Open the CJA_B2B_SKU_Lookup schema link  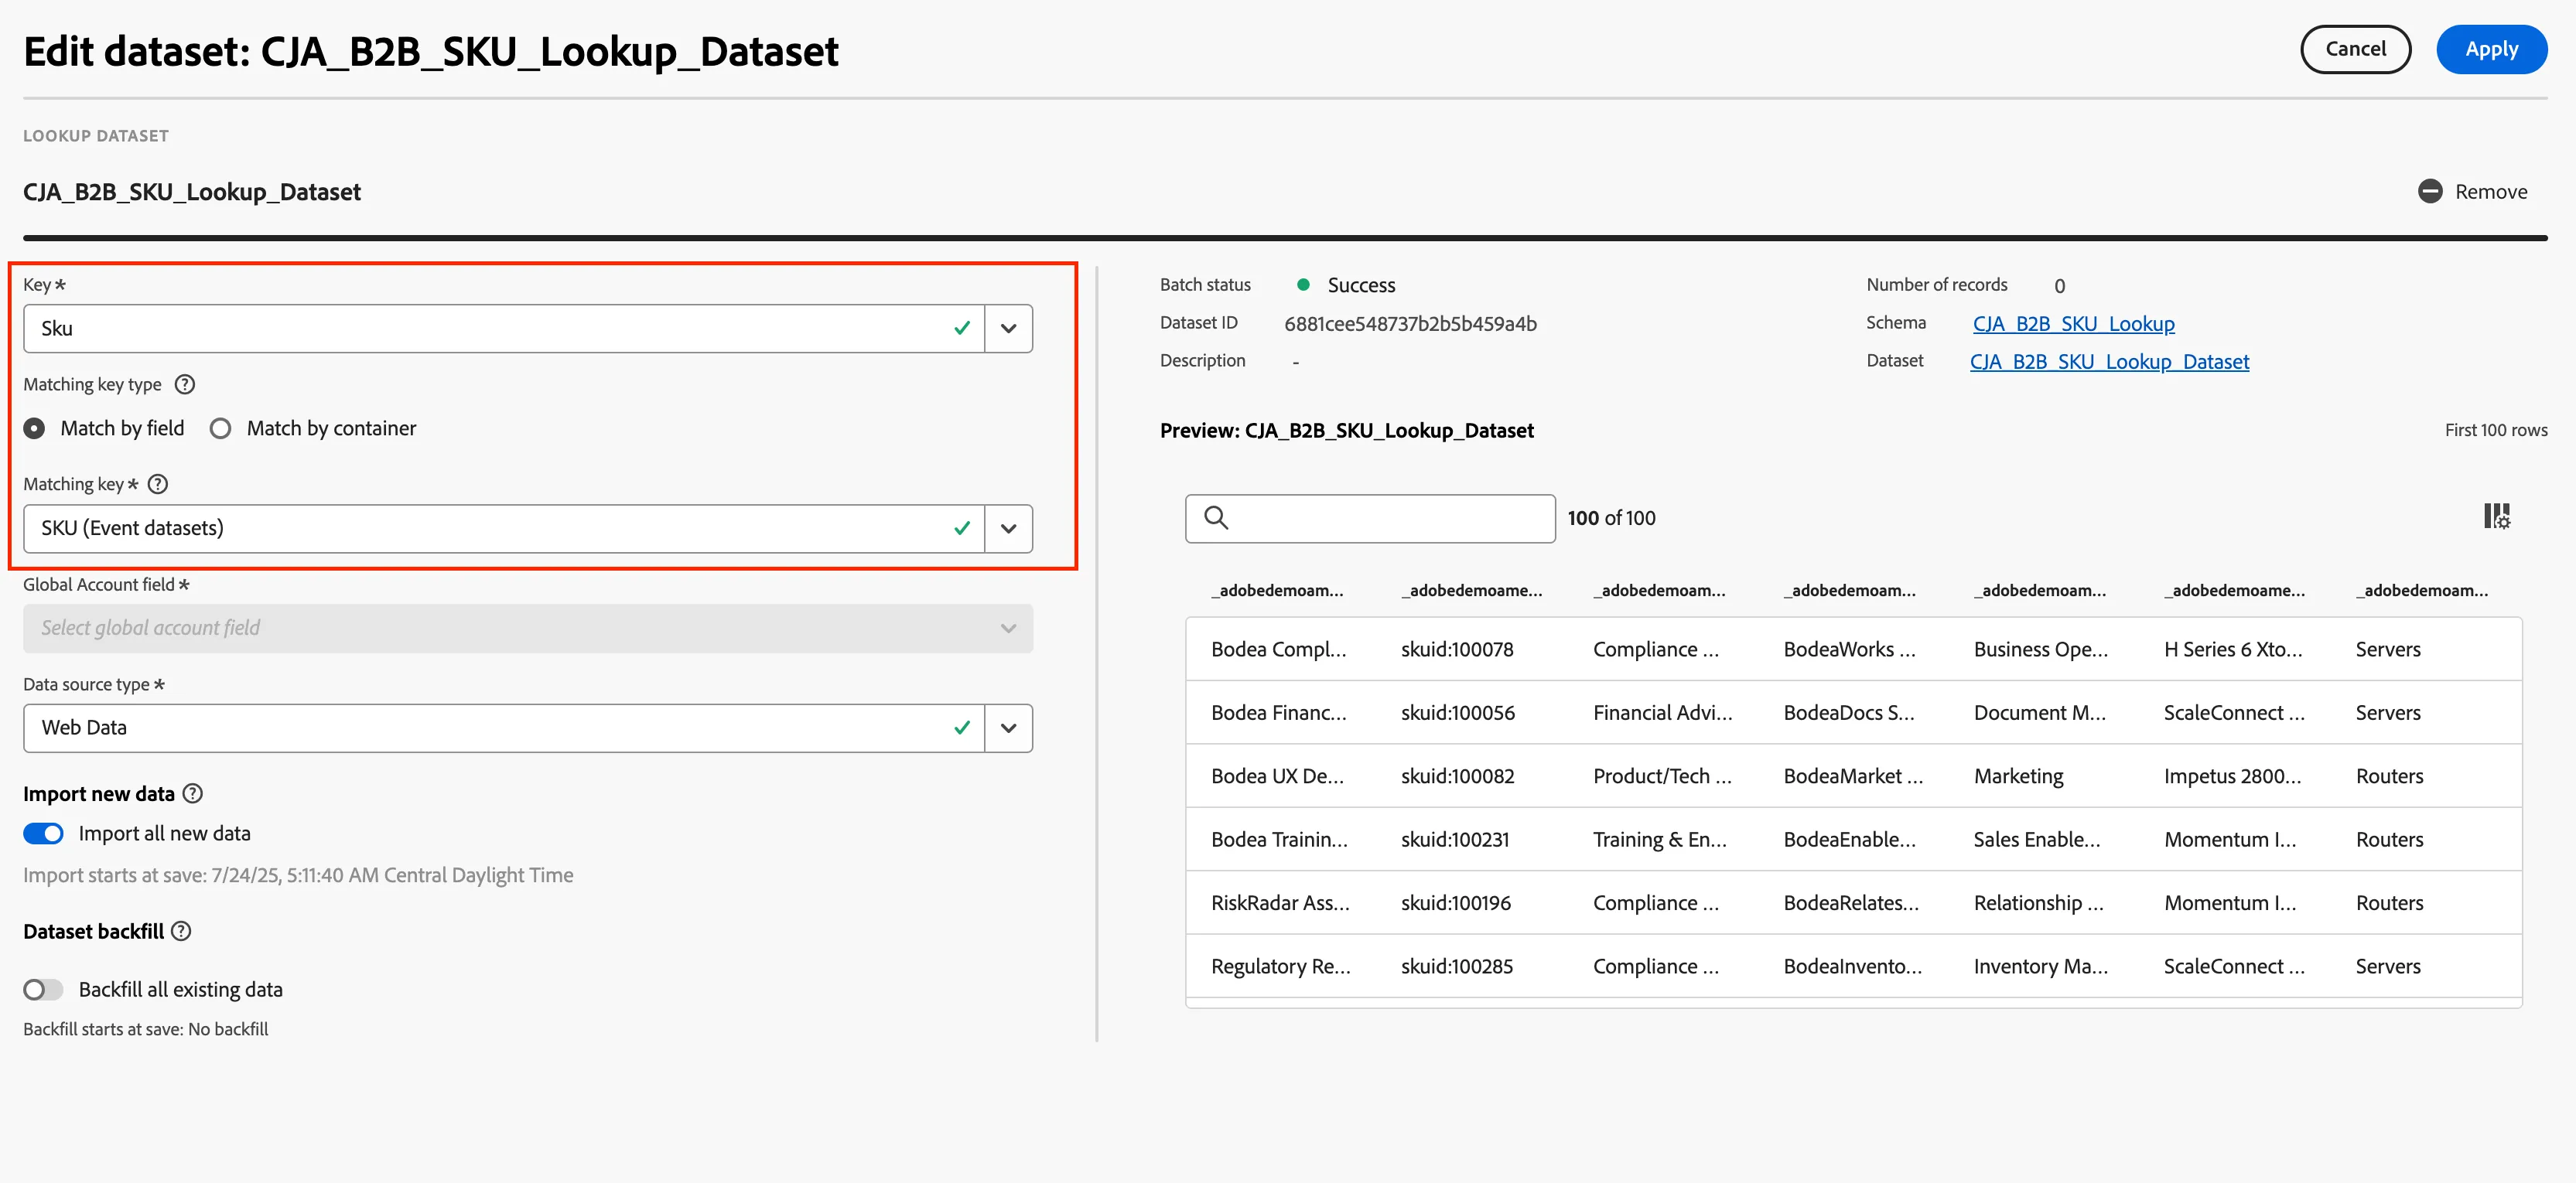click(2073, 324)
